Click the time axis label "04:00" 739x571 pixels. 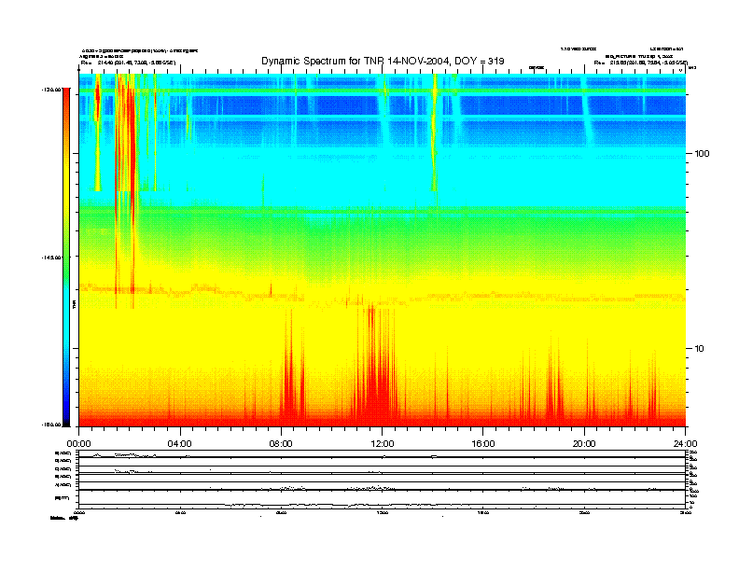tap(180, 444)
